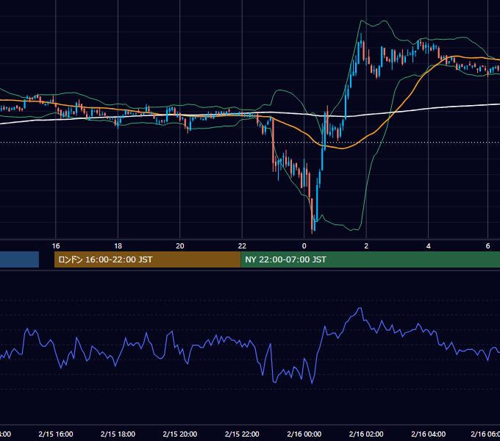Click the 2/15 20:00 indicator axis label
This screenshot has width=500, height=441.
tap(180, 434)
